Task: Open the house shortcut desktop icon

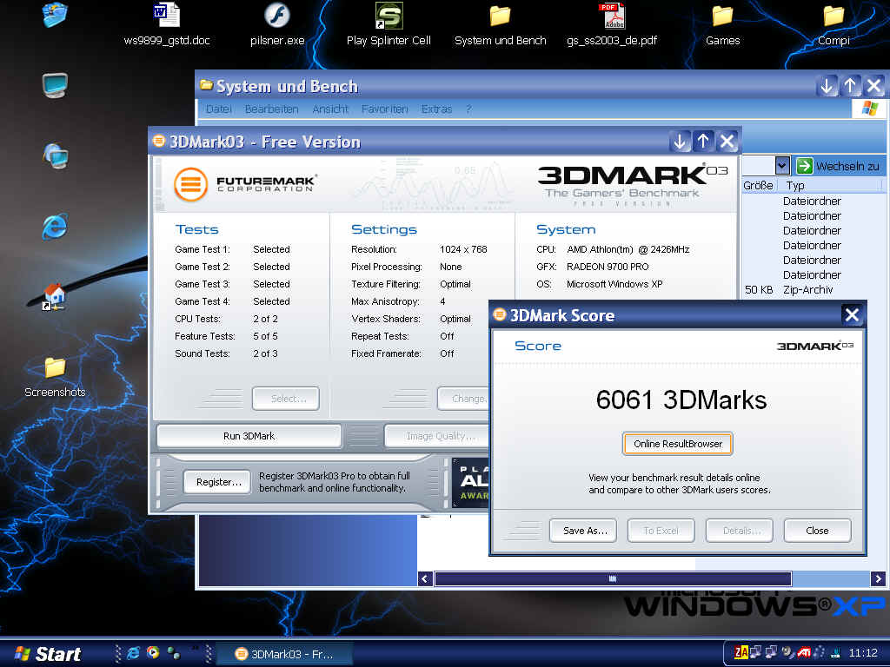Action: click(x=55, y=297)
